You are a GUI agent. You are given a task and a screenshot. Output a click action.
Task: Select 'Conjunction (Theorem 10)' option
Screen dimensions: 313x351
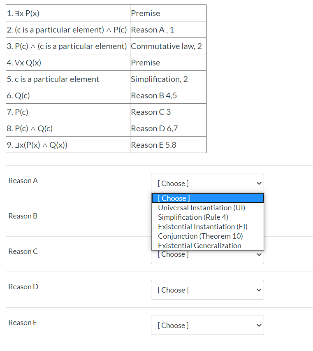tap(200, 236)
